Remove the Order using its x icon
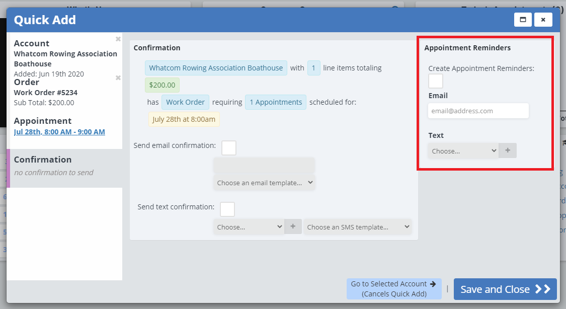Viewport: 566px width, 309px height. [118, 78]
